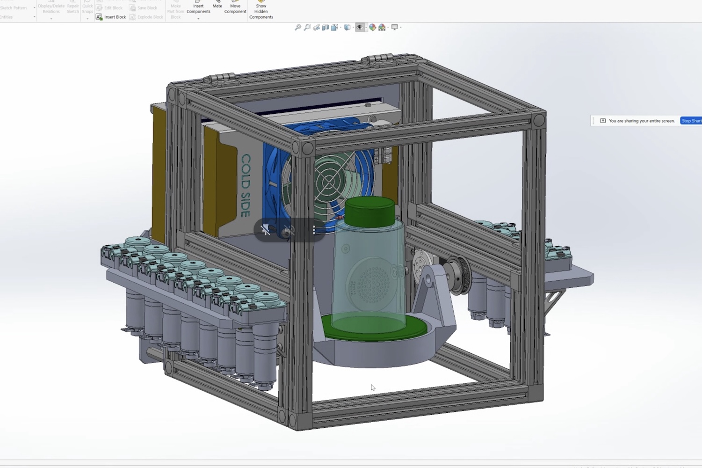Click the Repair Sketch tool
This screenshot has width=702, height=468.
coord(73,8)
